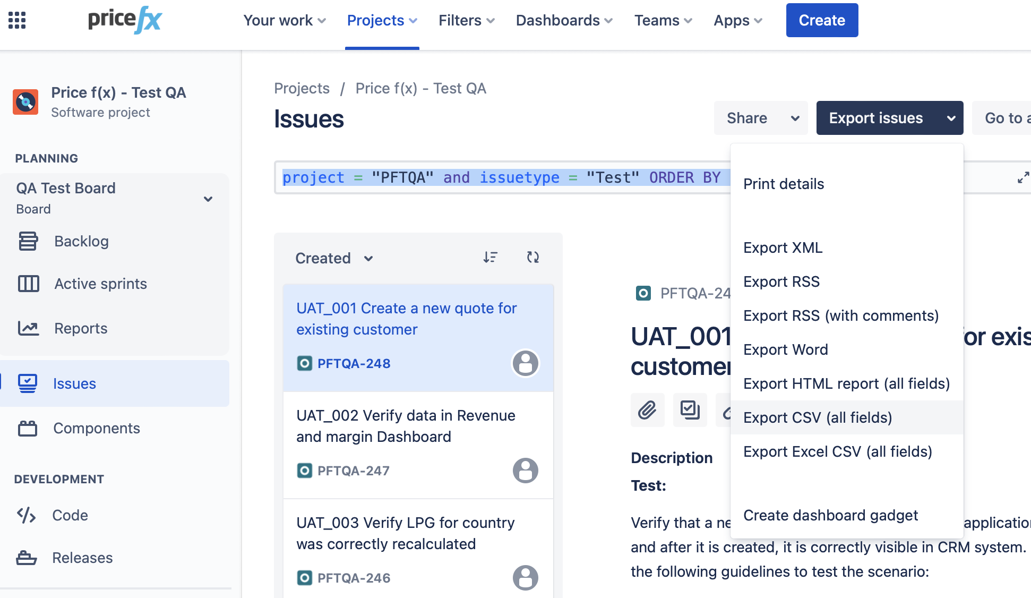Open the Active sprints board icon

tap(28, 284)
